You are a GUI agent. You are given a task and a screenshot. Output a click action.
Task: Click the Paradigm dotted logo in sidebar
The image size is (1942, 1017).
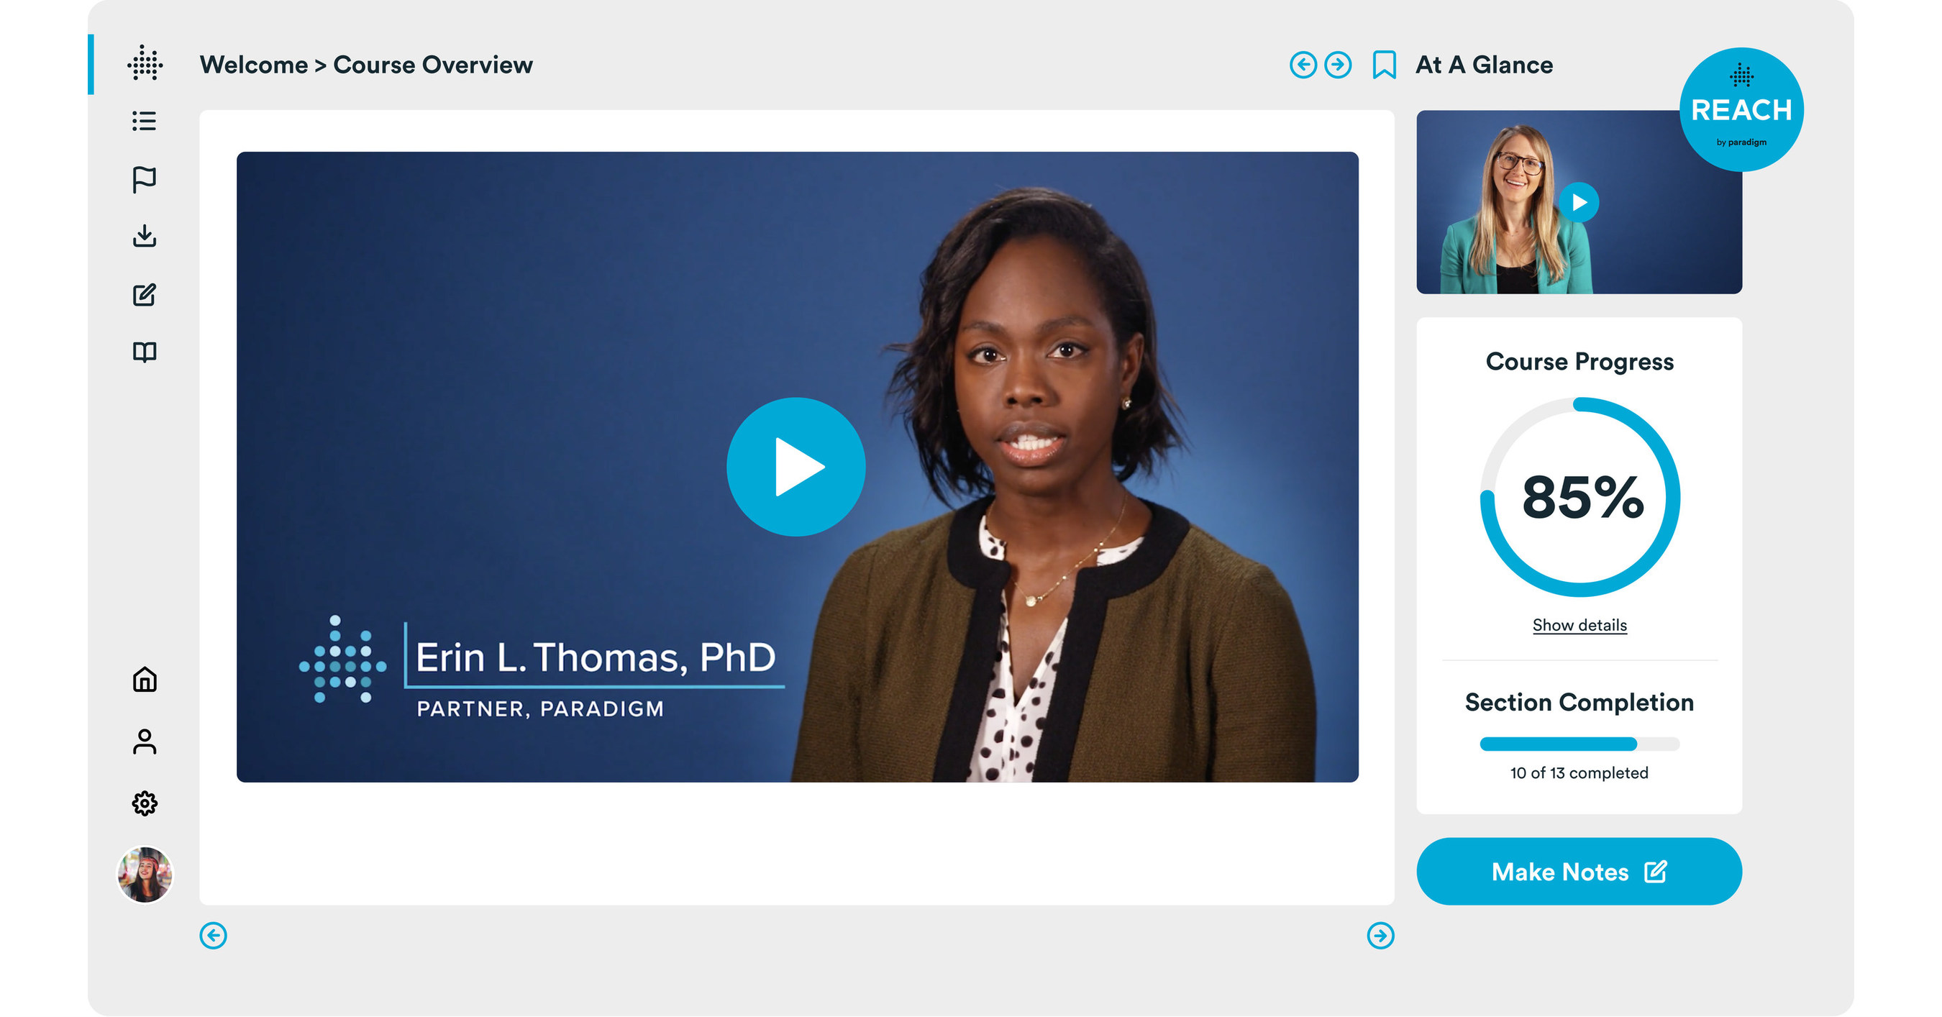[145, 63]
